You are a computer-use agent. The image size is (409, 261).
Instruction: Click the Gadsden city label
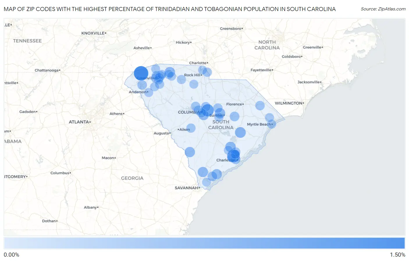[x=27, y=112]
